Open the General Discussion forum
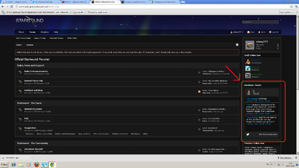299x168 pixels. 33,109
